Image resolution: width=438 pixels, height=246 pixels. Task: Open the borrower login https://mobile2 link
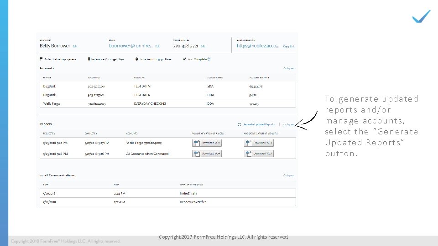click(257, 46)
